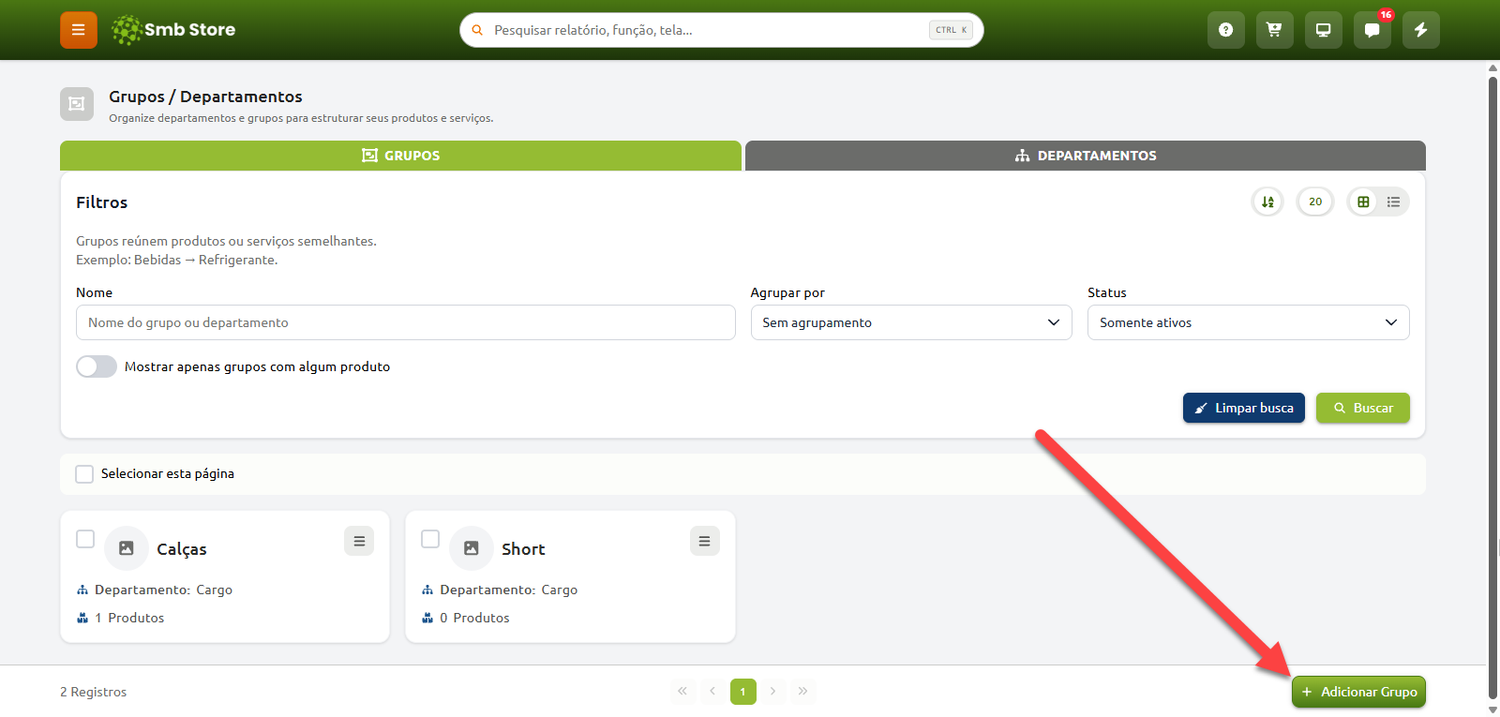Image resolution: width=1500 pixels, height=717 pixels.
Task: Open the help question mark icon
Action: pos(1225,30)
